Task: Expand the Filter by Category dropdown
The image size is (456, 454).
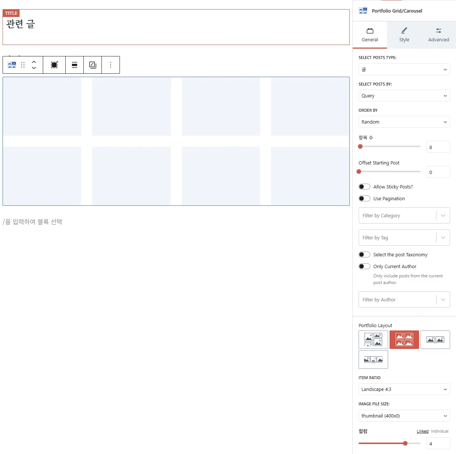Action: (404, 216)
